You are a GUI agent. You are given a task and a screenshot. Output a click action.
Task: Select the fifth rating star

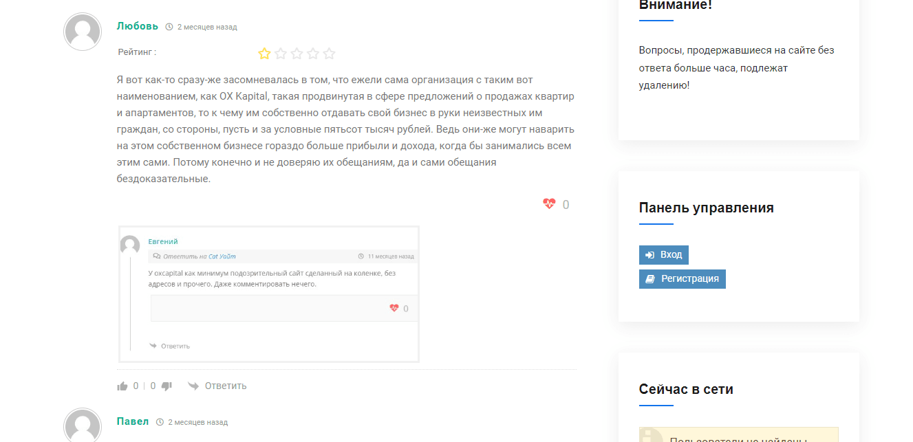tap(330, 53)
